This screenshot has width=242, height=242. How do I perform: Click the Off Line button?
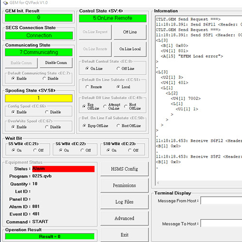click(x=130, y=32)
